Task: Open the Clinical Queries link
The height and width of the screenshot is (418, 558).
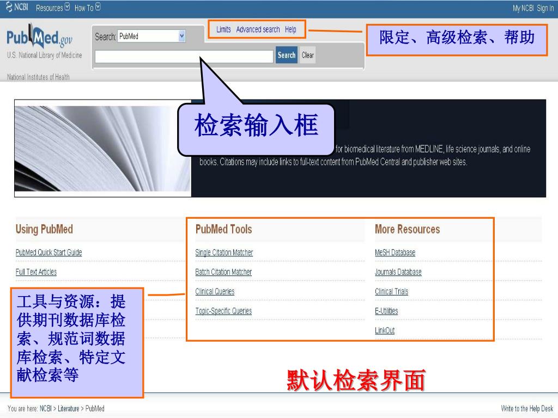Action: [x=215, y=292]
